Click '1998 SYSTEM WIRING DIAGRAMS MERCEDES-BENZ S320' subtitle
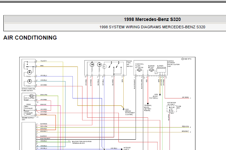The width and height of the screenshot is (226, 150). point(152,27)
